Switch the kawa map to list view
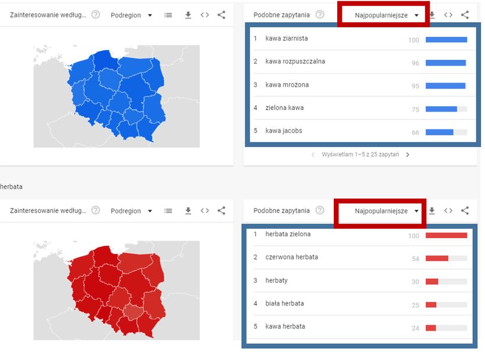 point(168,15)
